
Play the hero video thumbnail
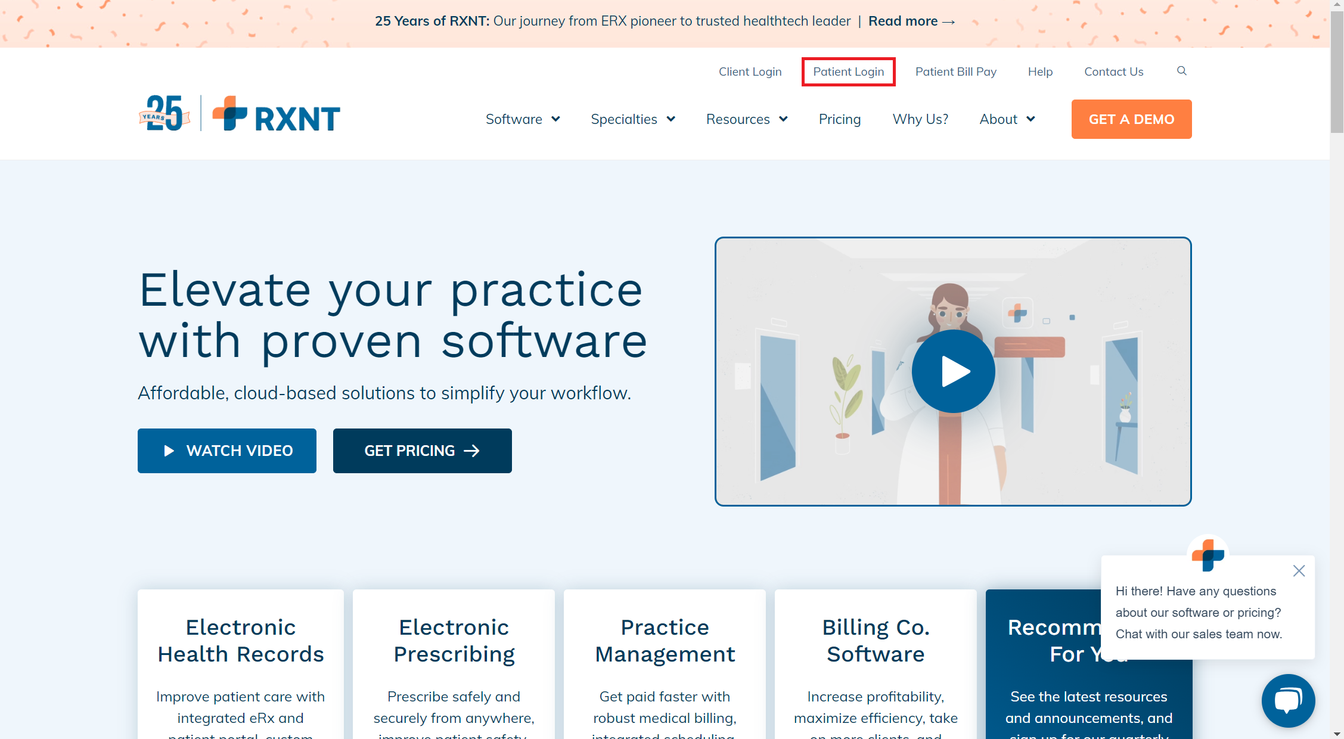tap(952, 371)
